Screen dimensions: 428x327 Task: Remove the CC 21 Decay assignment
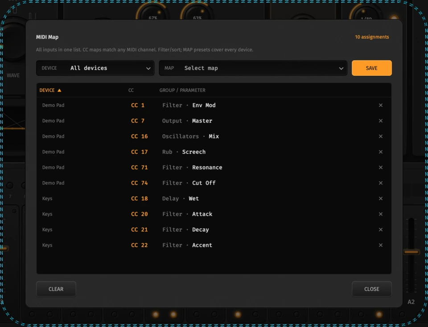380,229
